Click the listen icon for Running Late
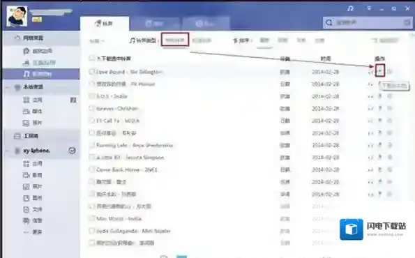This screenshot has height=258, width=415. [x=370, y=145]
